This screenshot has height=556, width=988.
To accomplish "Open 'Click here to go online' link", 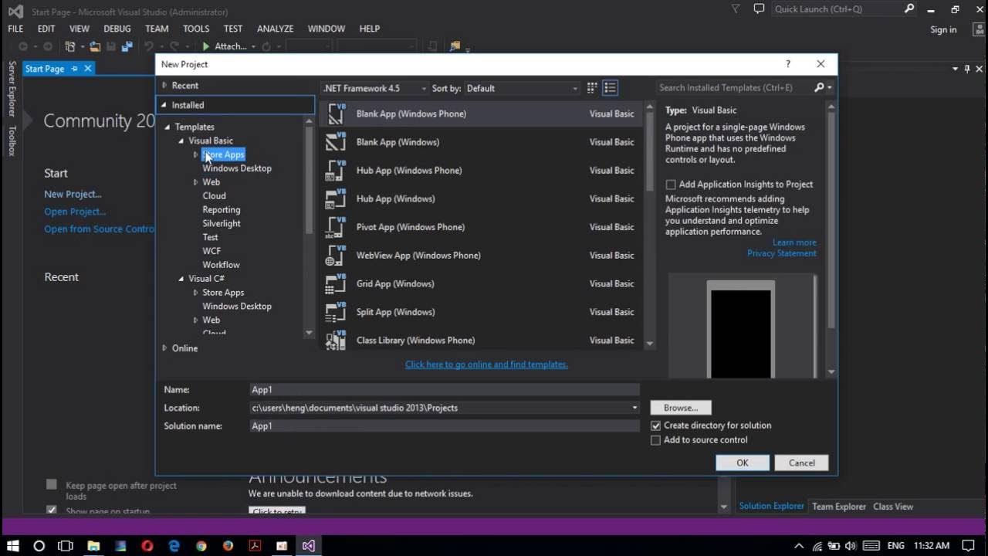I will [x=486, y=364].
